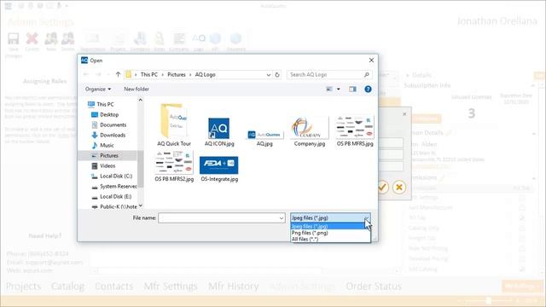Refresh the AQ Logo folder view
Viewport: 546px width, 307px height.
coord(277,74)
